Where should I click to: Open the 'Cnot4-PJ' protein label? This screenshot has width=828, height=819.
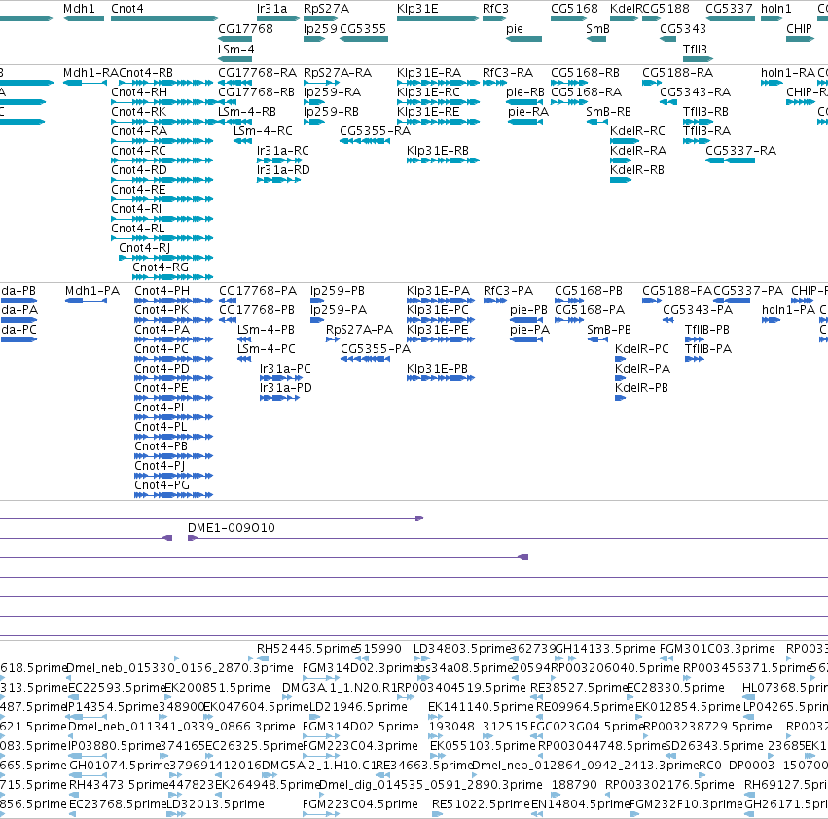tap(160, 466)
